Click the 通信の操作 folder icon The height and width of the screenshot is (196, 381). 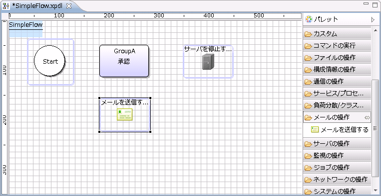[308, 82]
